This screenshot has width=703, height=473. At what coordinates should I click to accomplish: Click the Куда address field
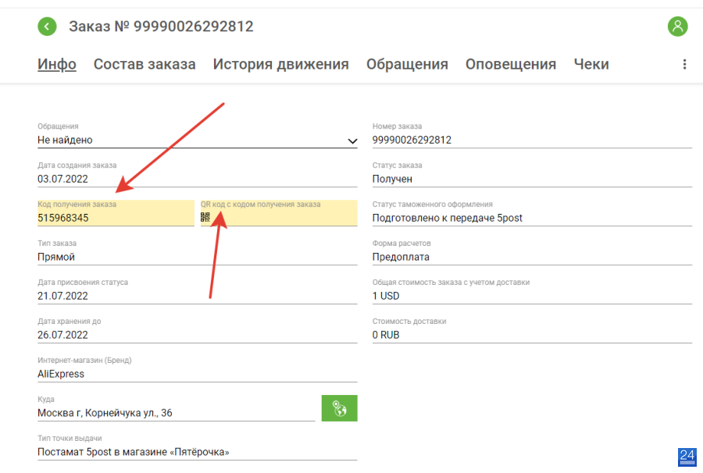[177, 408]
